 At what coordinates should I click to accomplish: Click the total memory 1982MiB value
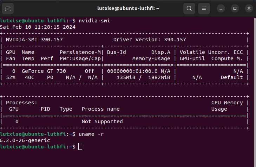point(159,77)
